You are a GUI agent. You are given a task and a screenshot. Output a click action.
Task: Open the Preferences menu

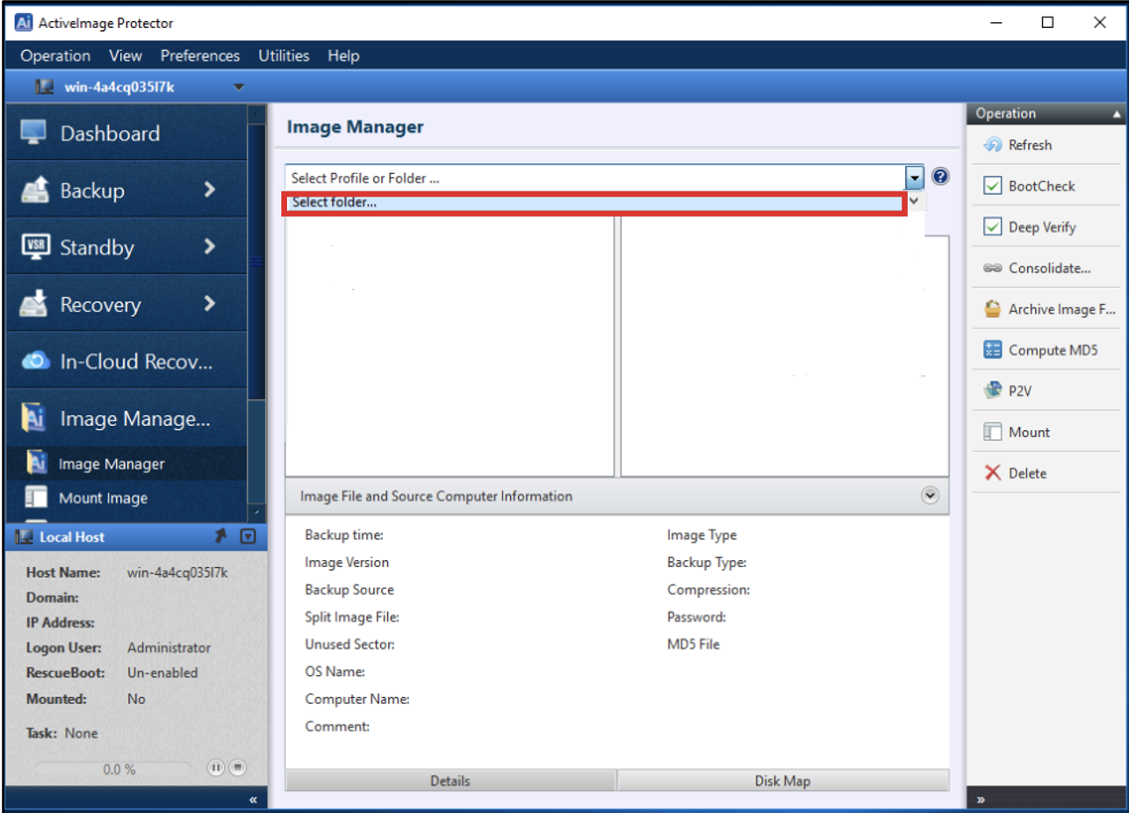pos(200,55)
